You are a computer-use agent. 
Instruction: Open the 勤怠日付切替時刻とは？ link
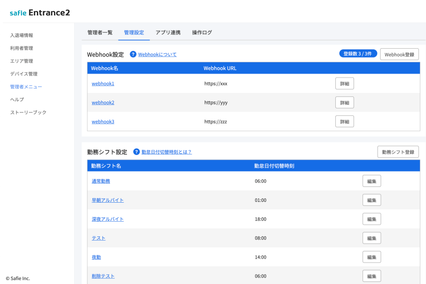pyautogui.click(x=166, y=152)
